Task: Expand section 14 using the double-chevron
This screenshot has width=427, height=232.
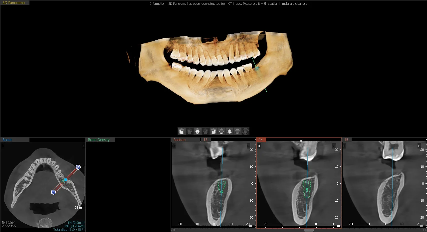Action: click(x=301, y=141)
